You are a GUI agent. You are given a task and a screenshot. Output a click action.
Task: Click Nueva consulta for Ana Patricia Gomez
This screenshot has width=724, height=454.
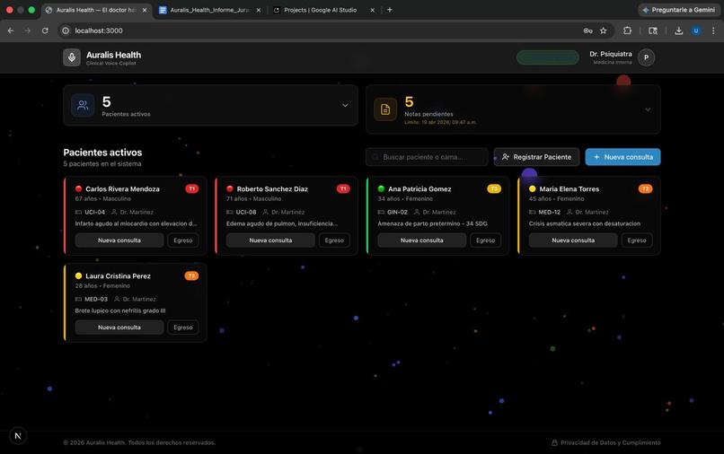pos(421,240)
